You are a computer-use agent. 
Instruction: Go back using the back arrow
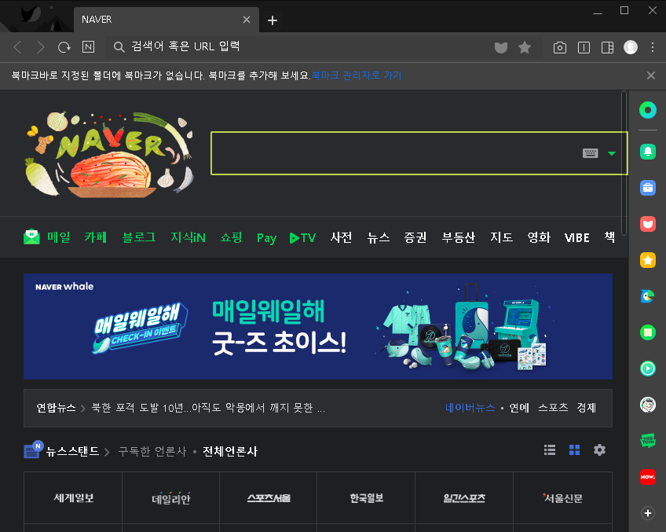[18, 47]
